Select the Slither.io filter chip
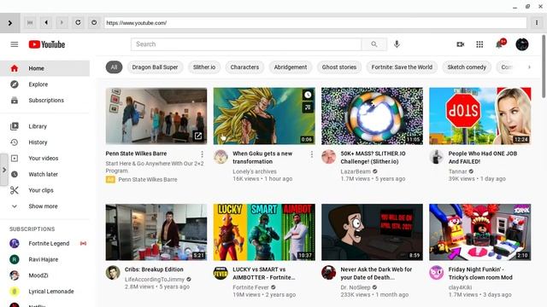 coord(204,67)
